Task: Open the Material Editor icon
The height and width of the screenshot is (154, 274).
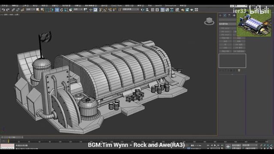Action: (177, 10)
